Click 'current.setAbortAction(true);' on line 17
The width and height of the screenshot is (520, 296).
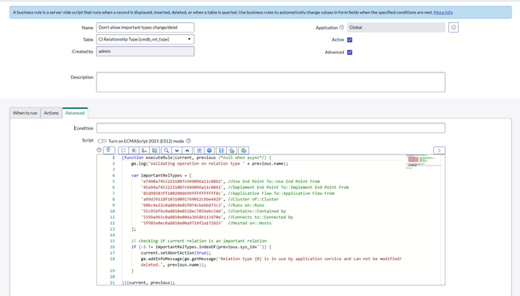176,253
